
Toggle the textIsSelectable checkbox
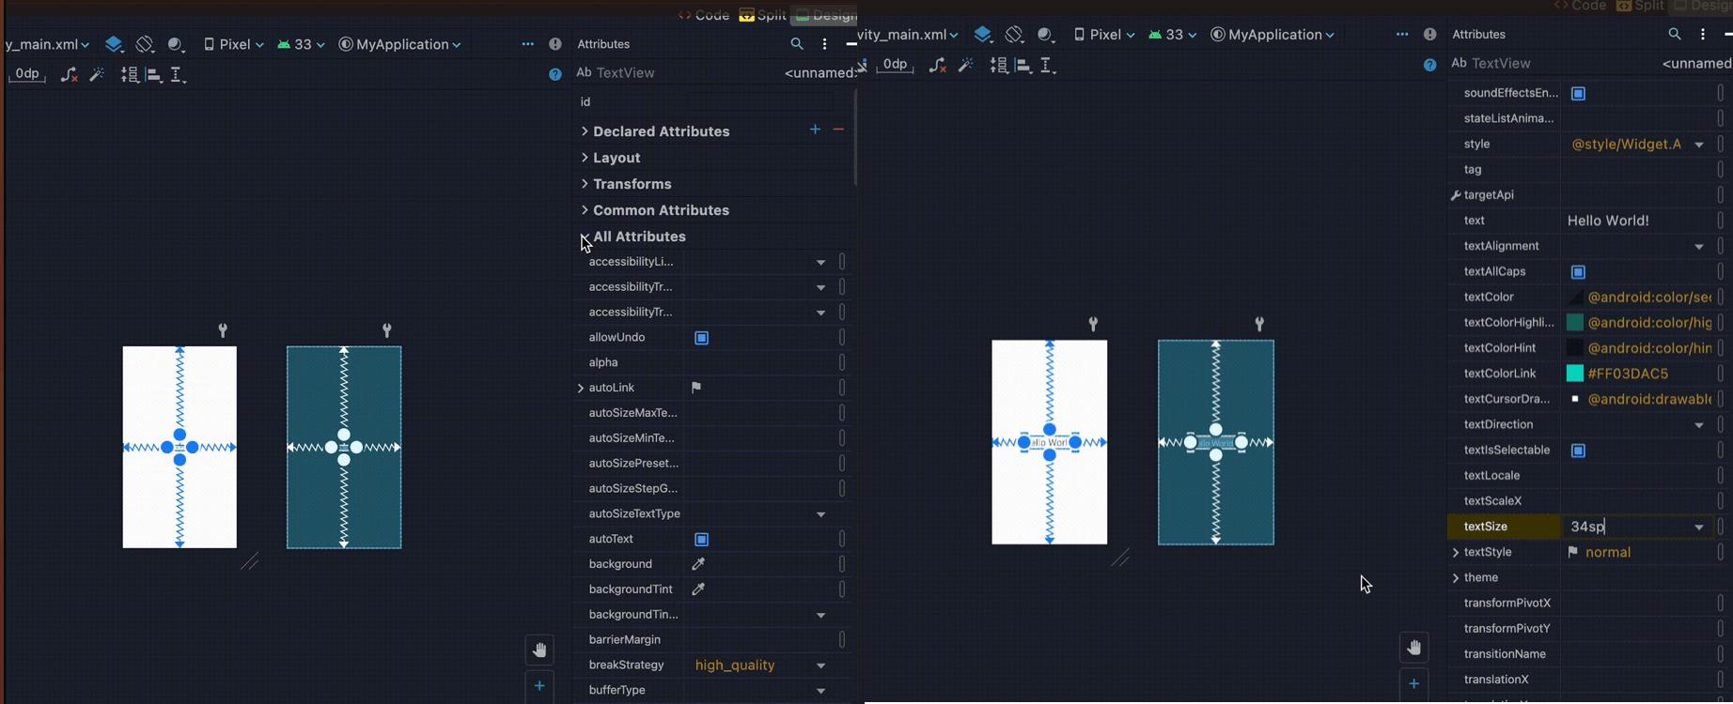[1579, 451]
